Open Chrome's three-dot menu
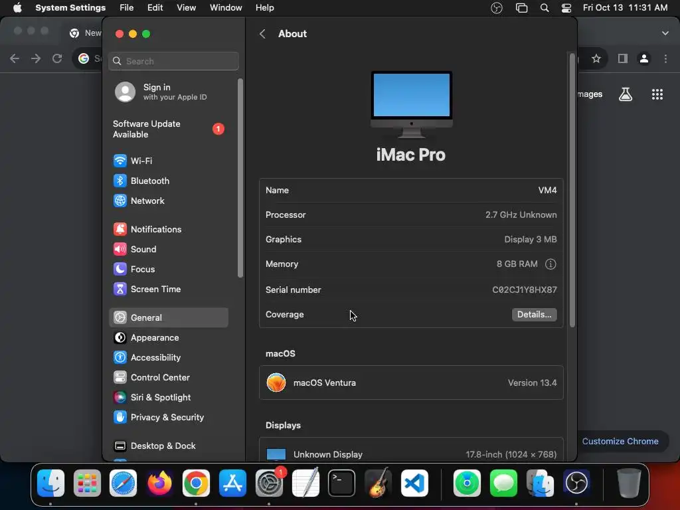 point(665,58)
